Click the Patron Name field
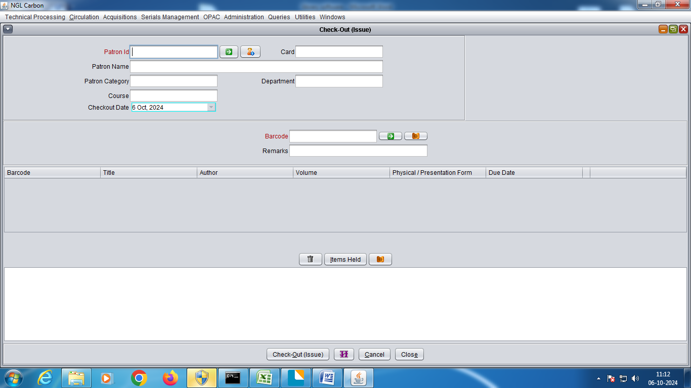691x388 pixels. (256, 66)
